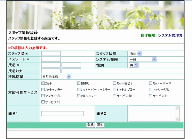Open the スタッフ状態 dropdown
192x139 pixels.
pos(135,53)
